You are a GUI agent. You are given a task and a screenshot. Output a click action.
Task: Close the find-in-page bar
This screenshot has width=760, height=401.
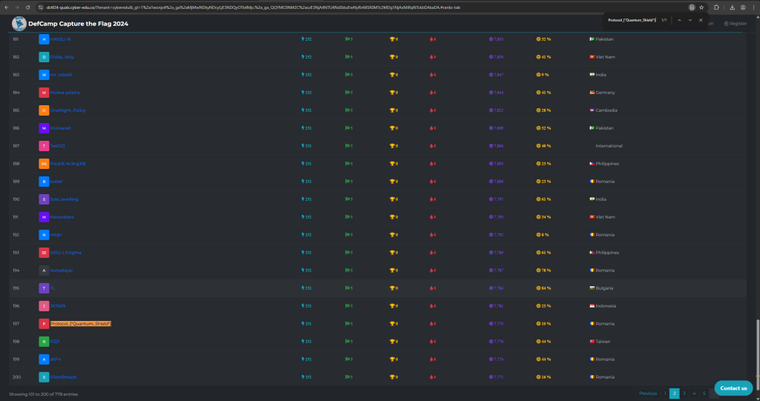[701, 20]
